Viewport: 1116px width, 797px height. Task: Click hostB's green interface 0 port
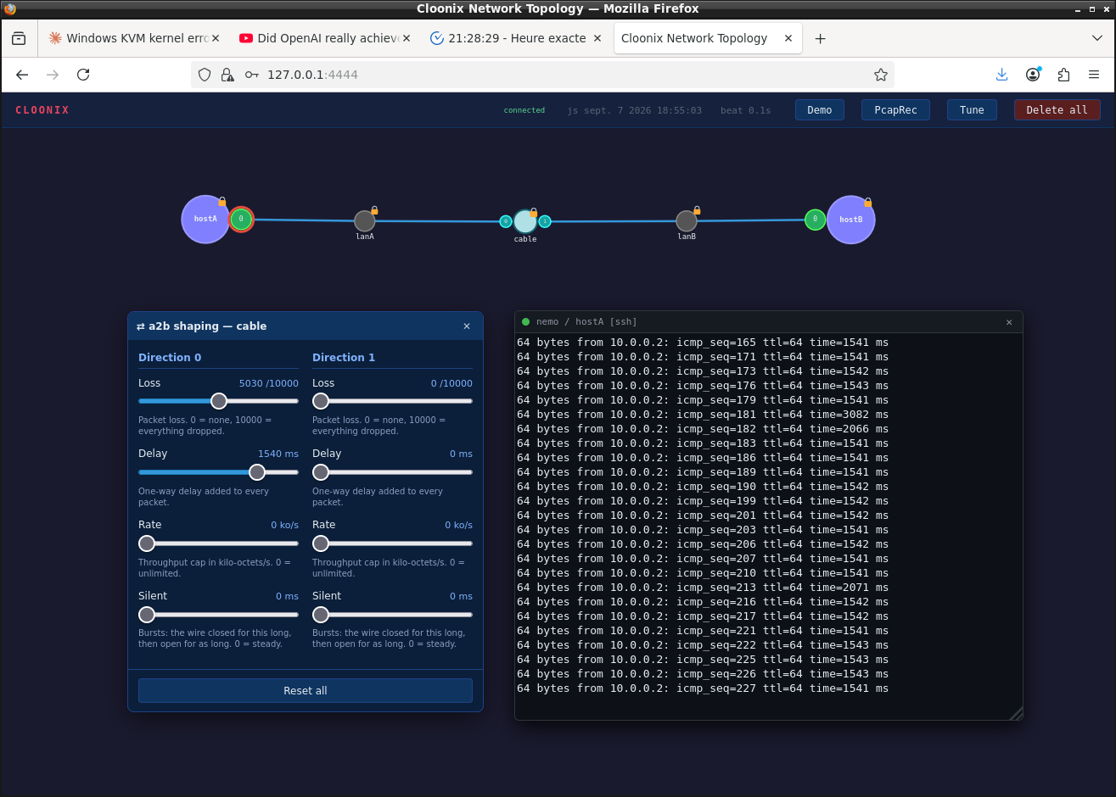point(815,220)
